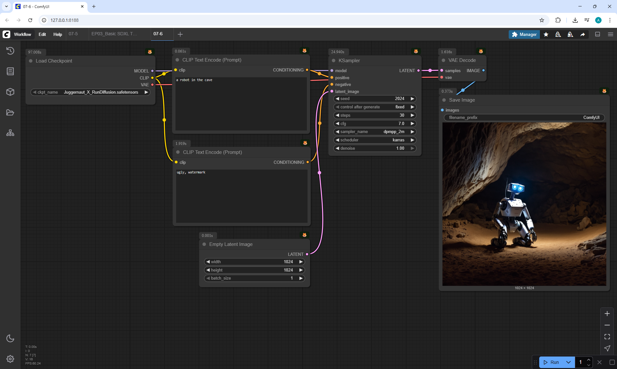Zoom in the canvas with plus icon
This screenshot has height=369, width=617.
tap(607, 314)
